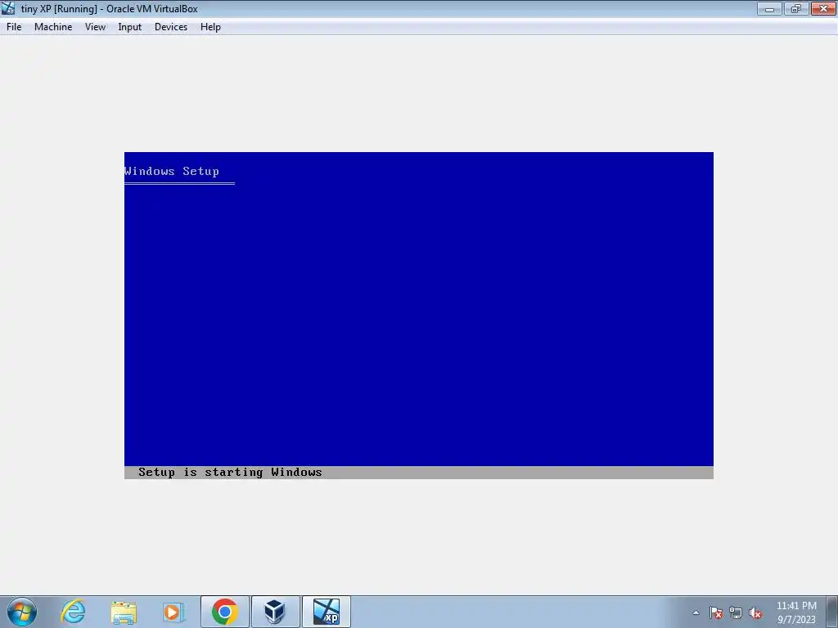The image size is (838, 628).
Task: Open the Input menu
Action: (130, 27)
